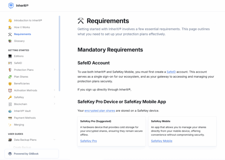Click the waving hand Introduction icon

pyautogui.click(x=10, y=21)
